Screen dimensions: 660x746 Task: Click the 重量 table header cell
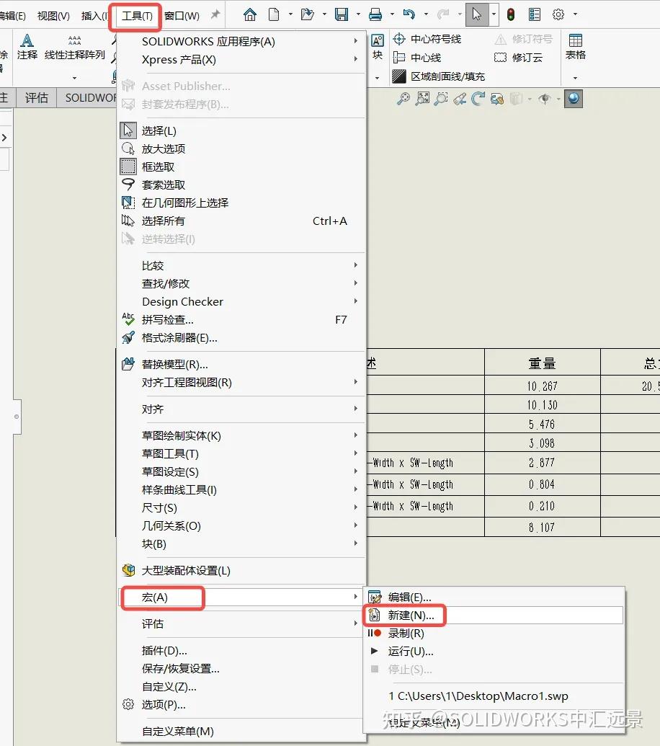tap(542, 363)
